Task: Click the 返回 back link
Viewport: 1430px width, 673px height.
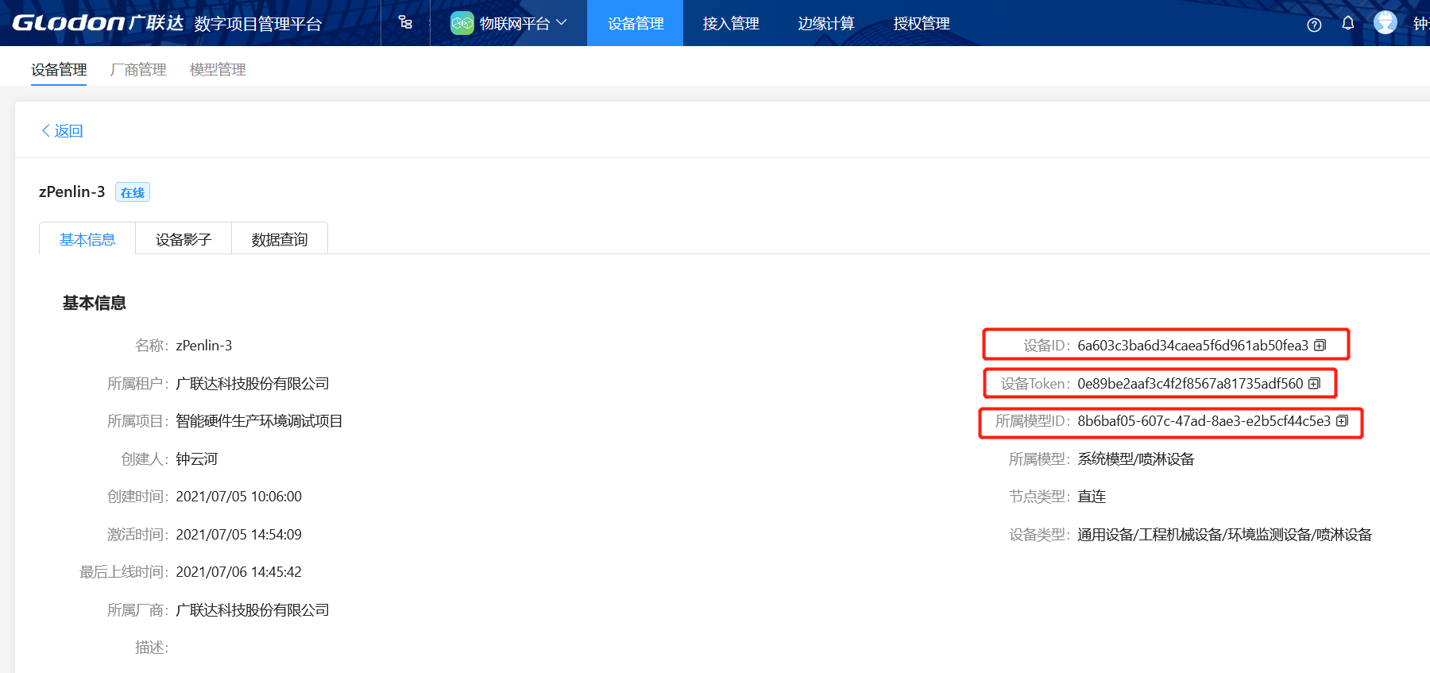Action: click(62, 131)
